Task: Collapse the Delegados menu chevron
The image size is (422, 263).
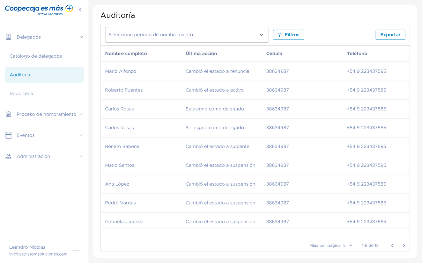Action: [81, 37]
